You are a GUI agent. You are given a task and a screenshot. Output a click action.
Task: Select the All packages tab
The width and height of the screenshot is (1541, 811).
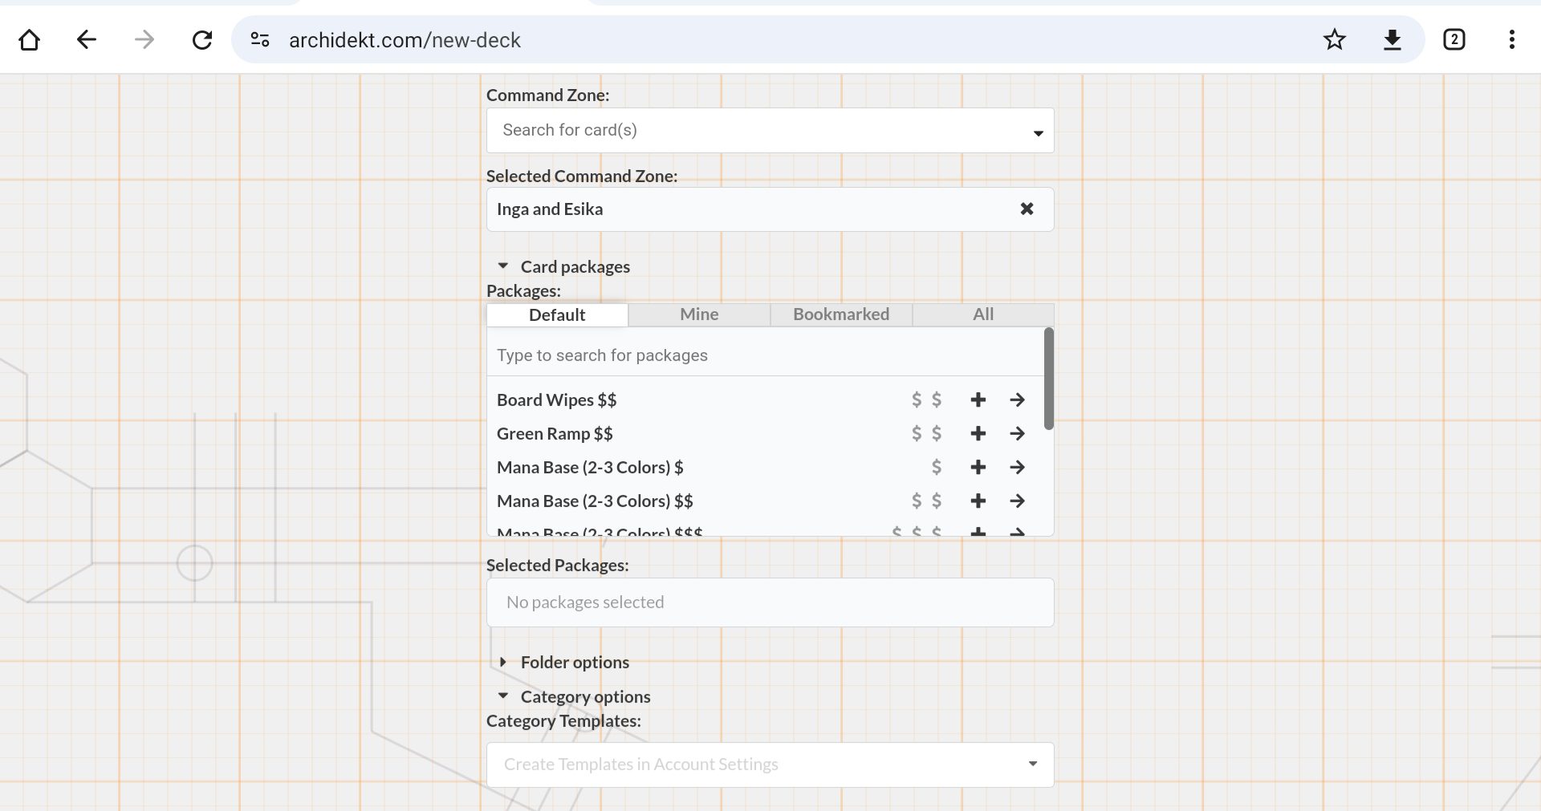[x=983, y=314]
